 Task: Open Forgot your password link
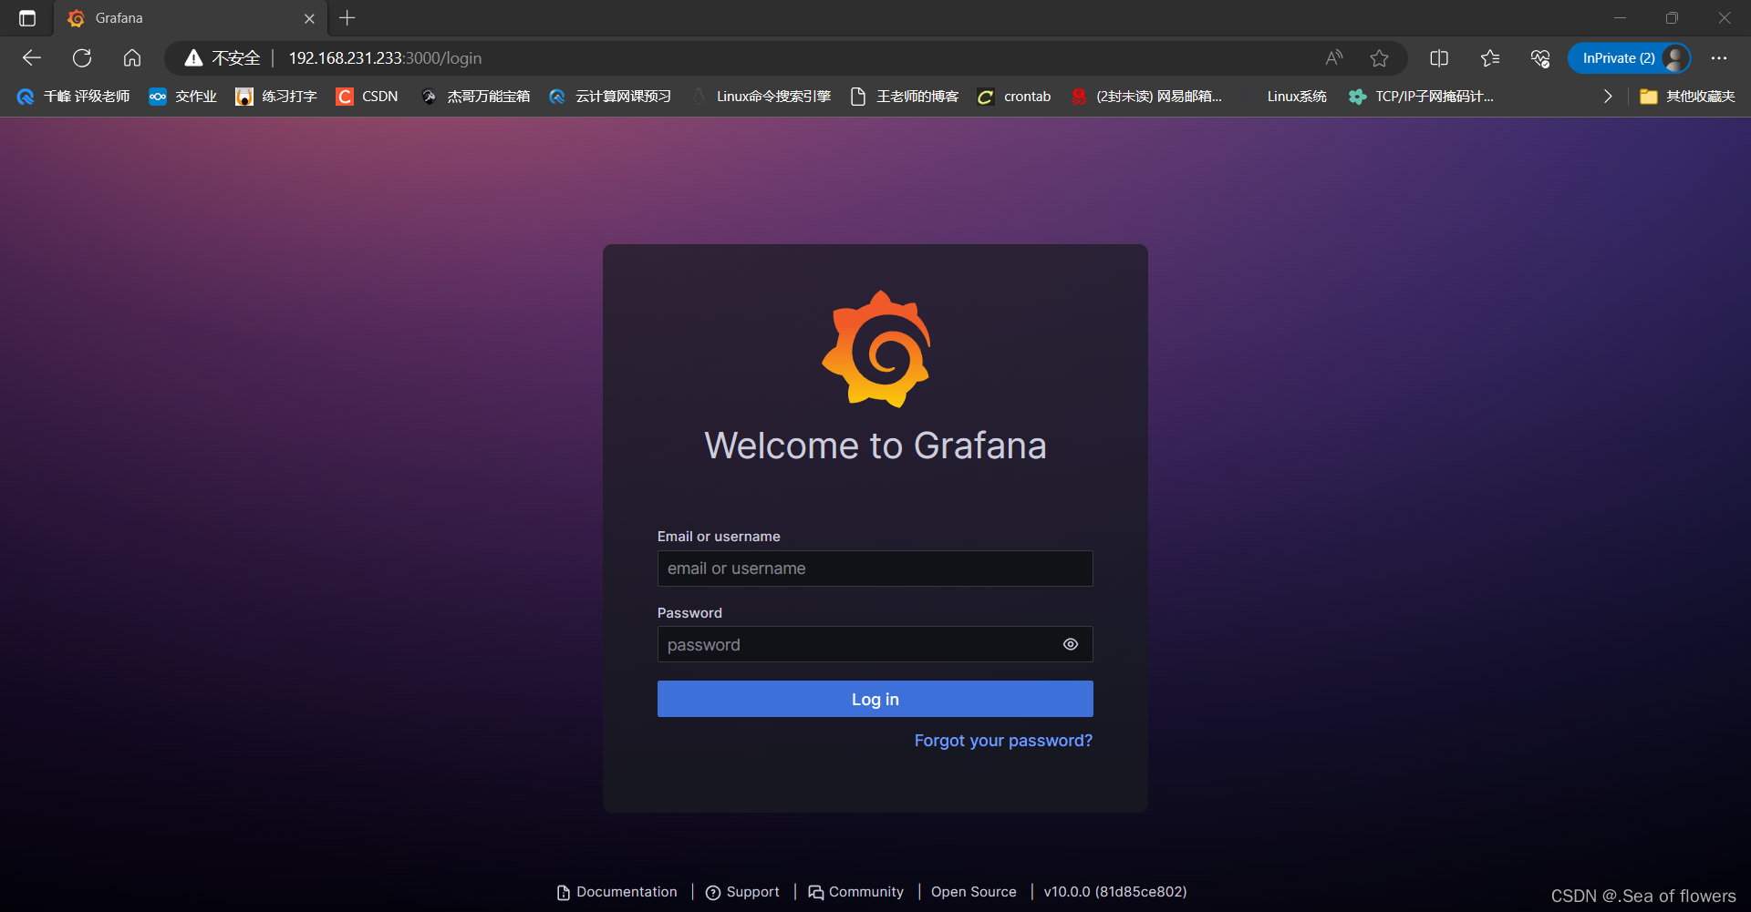click(1003, 741)
